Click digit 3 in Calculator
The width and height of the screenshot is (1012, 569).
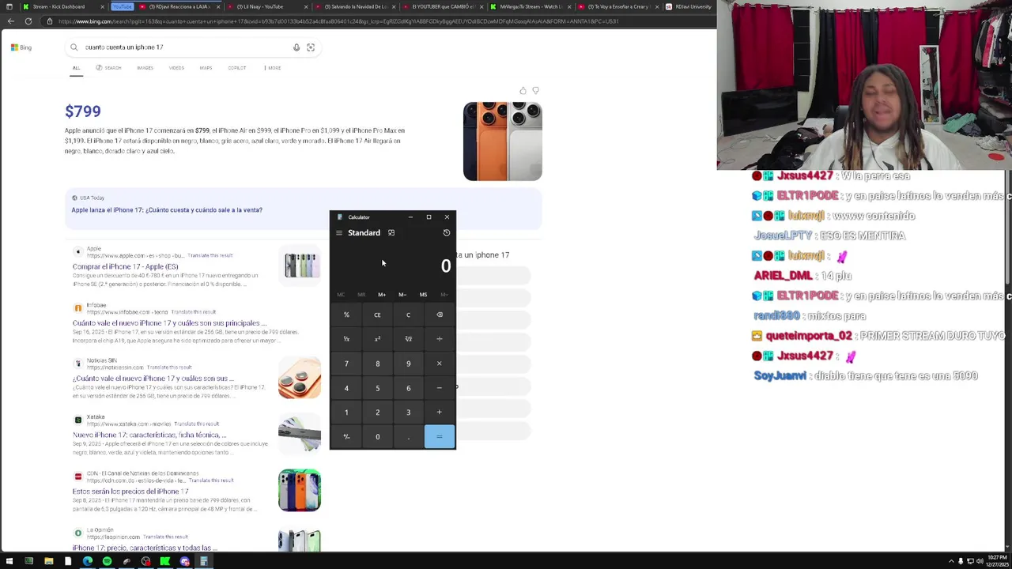[409, 413]
